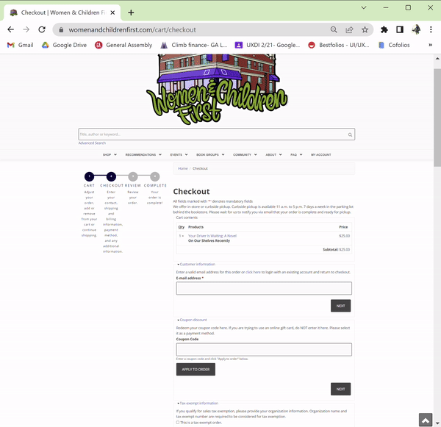Collapse Customer information section
Viewport: 441px width, 427px height.
point(196,264)
